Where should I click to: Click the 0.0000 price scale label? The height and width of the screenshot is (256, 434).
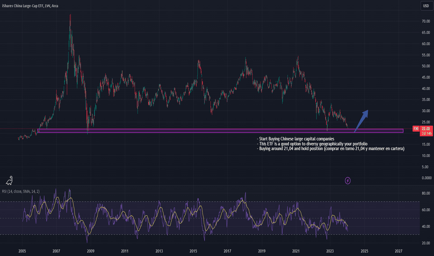426,178
